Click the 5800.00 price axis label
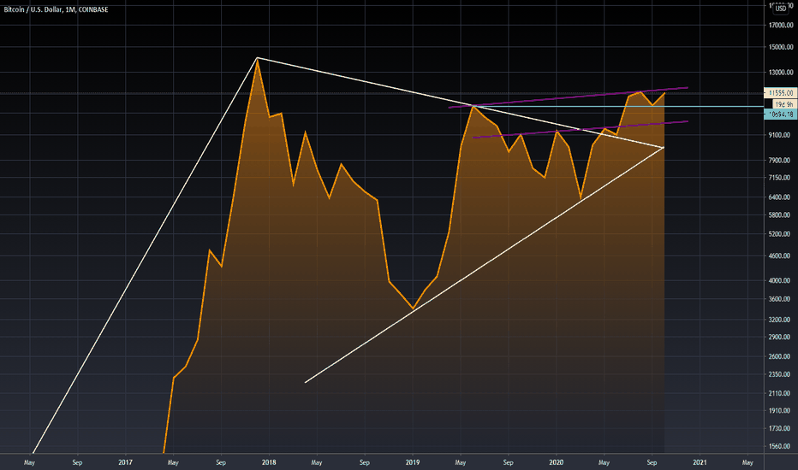798x470 pixels. [781, 215]
